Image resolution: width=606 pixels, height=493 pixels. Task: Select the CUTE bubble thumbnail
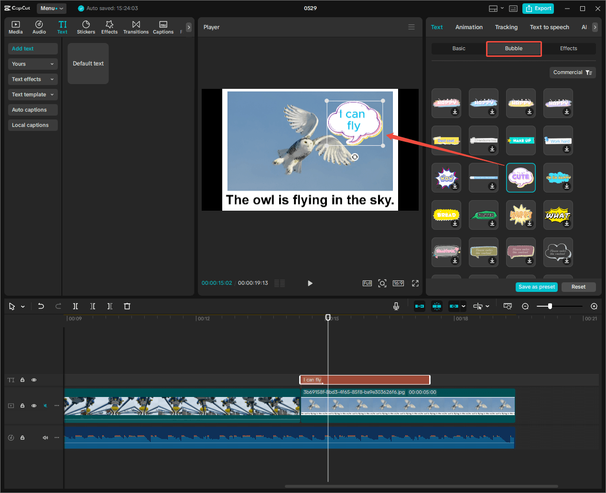click(520, 177)
